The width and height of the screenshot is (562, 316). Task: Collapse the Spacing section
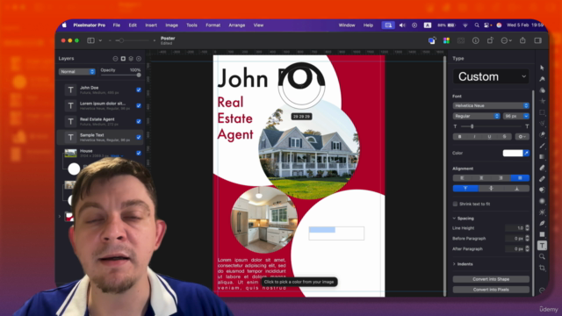(454, 219)
